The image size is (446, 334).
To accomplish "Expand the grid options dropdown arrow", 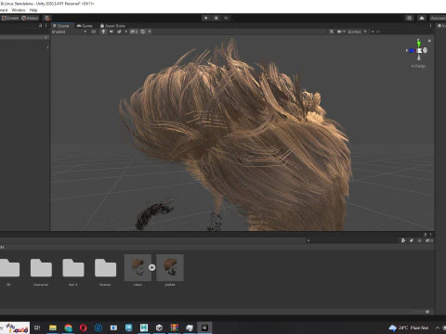I will point(150,32).
